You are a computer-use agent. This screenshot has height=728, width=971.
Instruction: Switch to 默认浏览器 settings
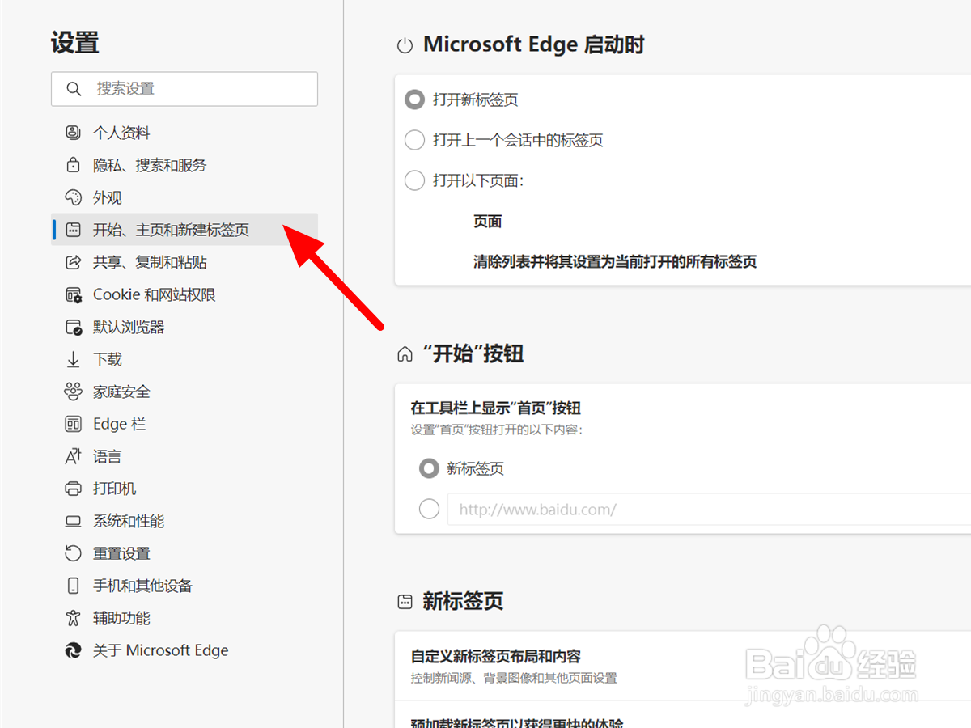[x=184, y=327]
